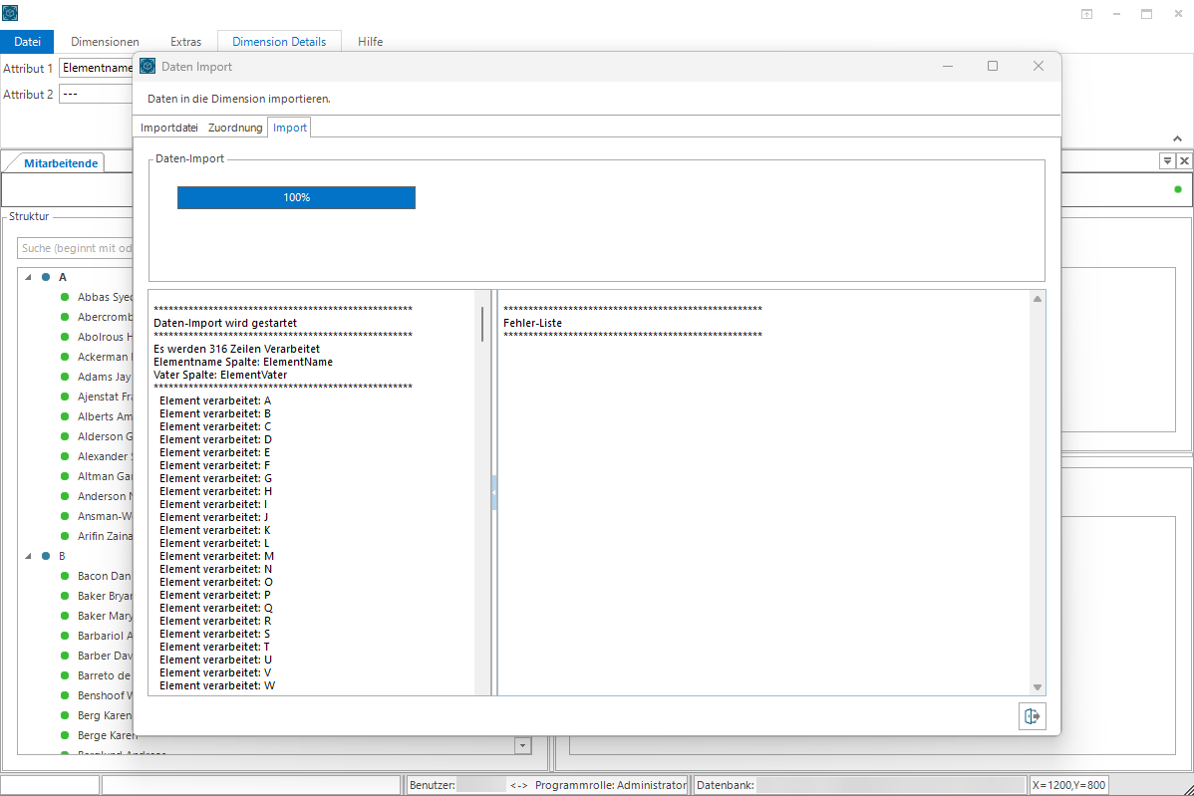Click the 'Programmrolle: Administrator' status bar entry

(611, 785)
